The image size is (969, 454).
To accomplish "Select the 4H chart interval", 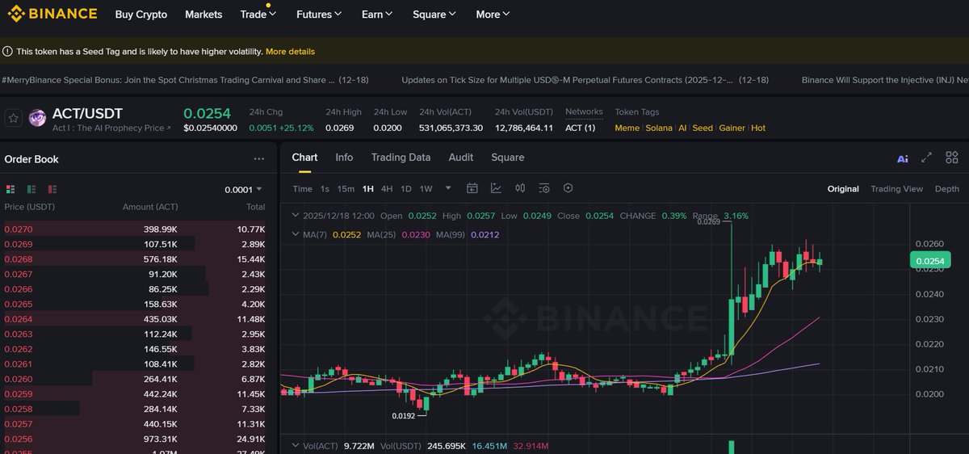I will tap(388, 189).
